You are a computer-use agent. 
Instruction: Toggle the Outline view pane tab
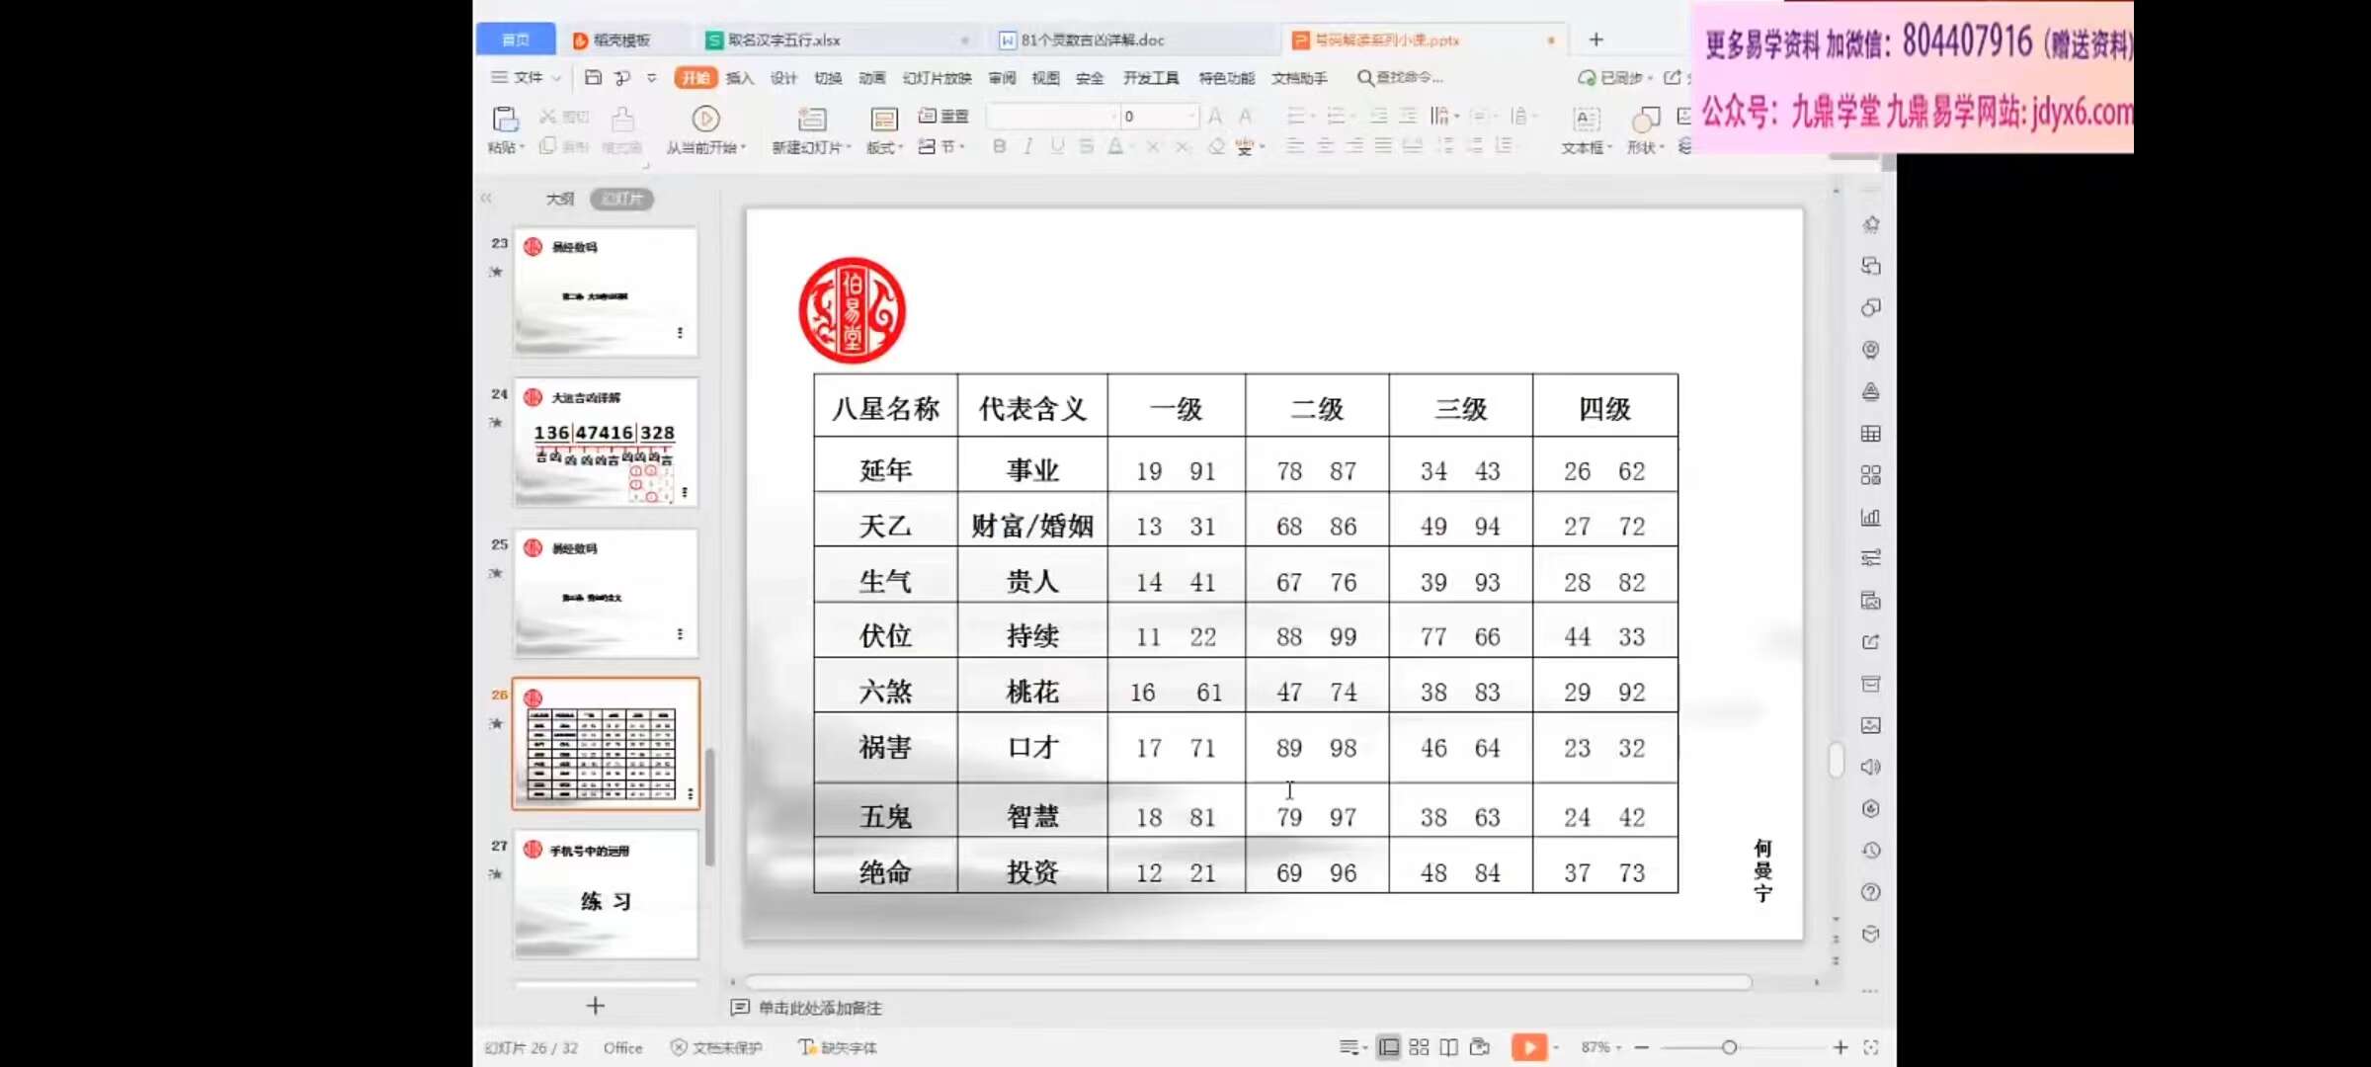point(560,199)
